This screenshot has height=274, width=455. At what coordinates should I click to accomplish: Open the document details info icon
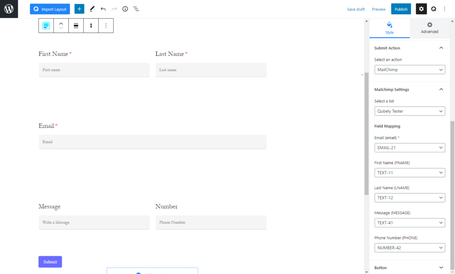(125, 9)
